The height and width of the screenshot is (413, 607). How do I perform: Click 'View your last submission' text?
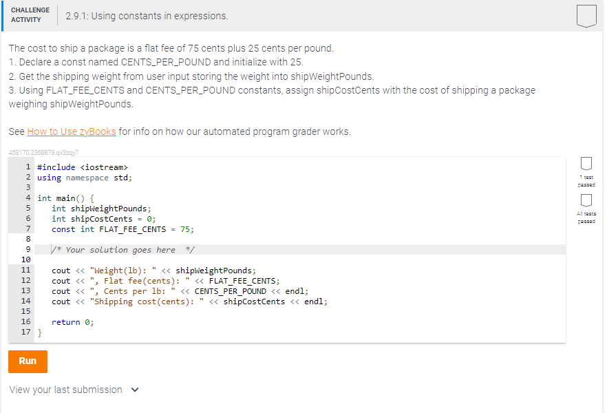[x=66, y=390]
